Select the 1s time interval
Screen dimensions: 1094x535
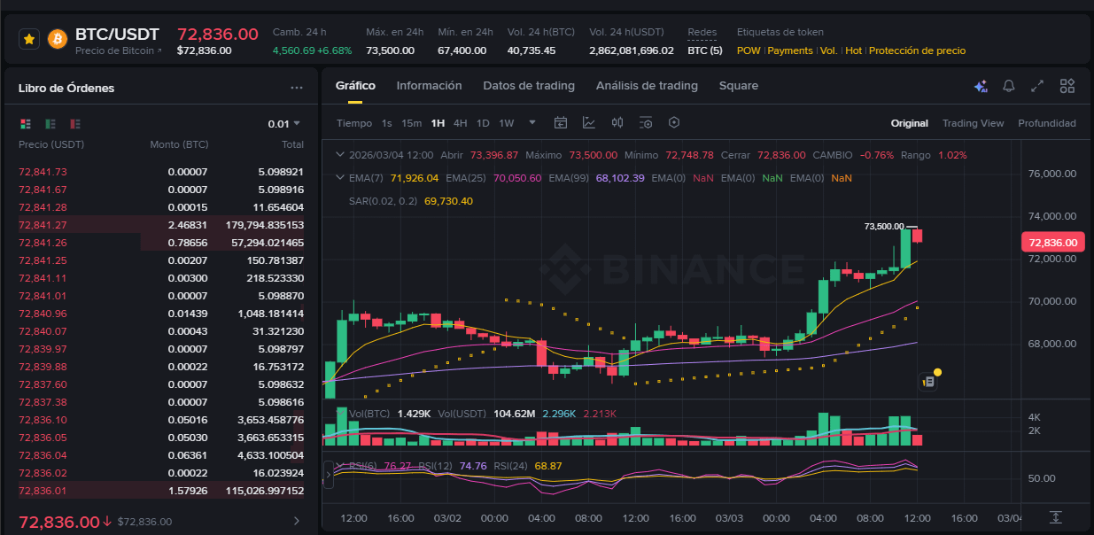pos(386,123)
